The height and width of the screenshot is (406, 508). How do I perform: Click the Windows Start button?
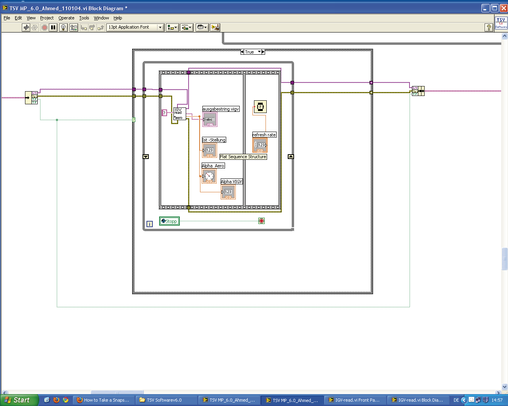[19, 400]
